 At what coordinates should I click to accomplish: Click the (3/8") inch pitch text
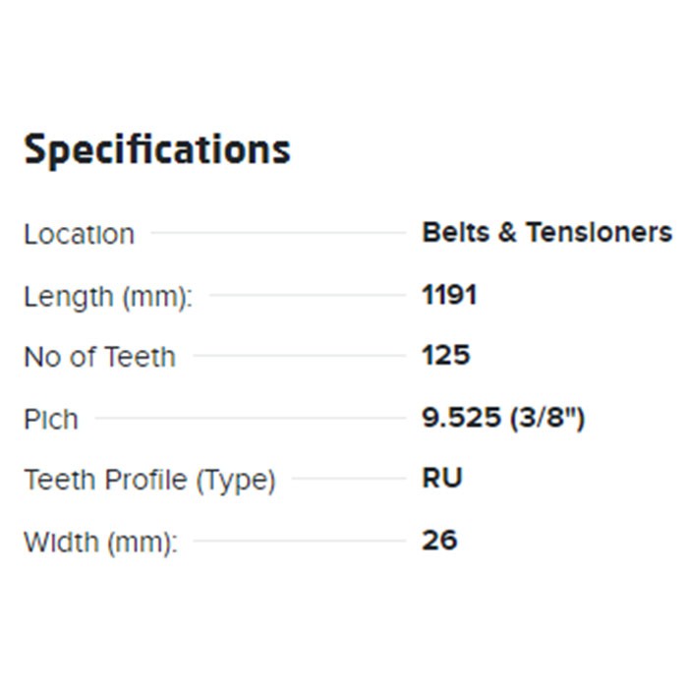[x=545, y=418]
